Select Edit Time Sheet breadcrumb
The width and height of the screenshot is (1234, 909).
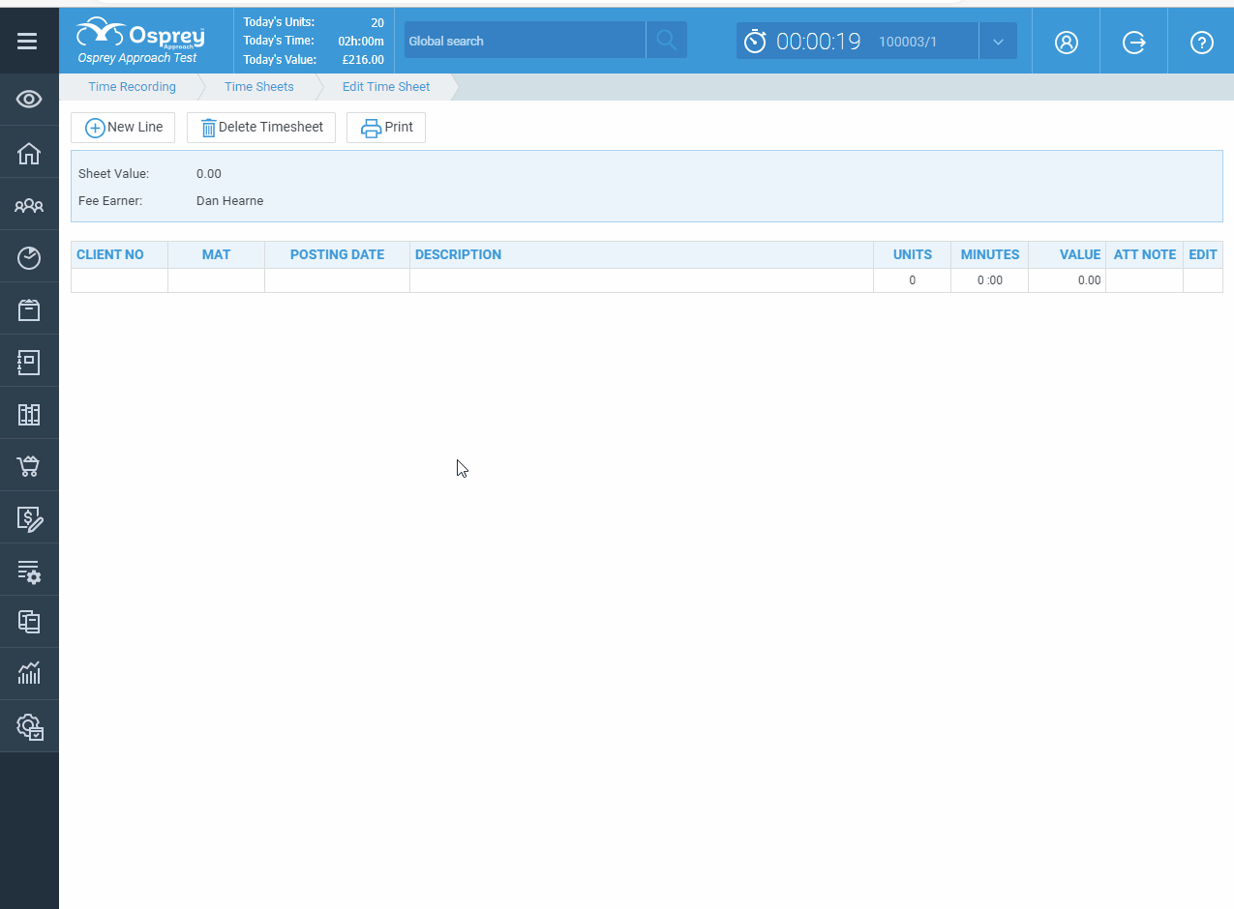point(386,86)
